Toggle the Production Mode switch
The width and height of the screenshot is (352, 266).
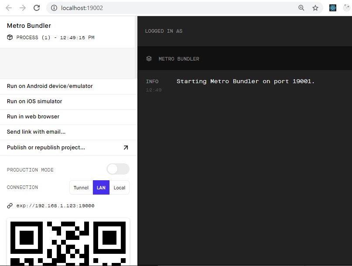click(118, 169)
